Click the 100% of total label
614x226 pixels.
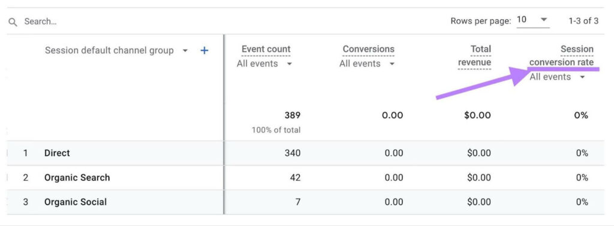point(276,130)
